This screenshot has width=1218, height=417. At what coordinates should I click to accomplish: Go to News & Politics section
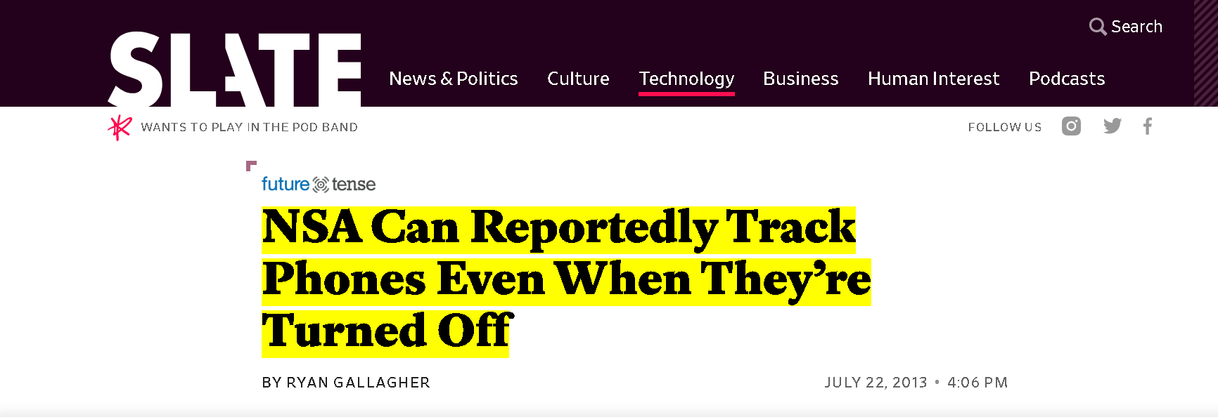point(454,79)
